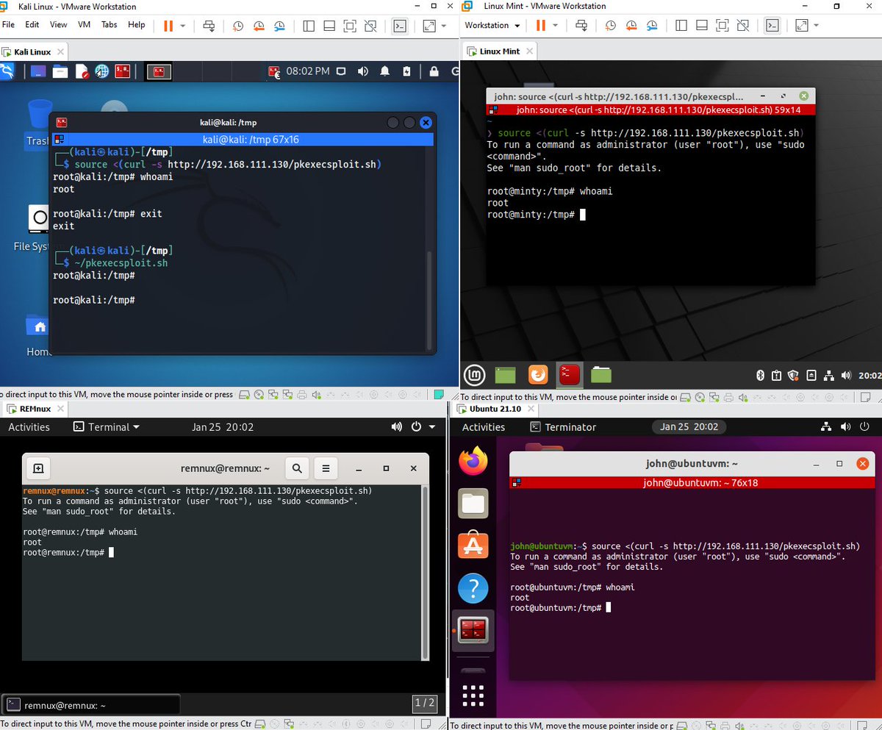Click Activities in the REMnux top bar

pyautogui.click(x=29, y=427)
